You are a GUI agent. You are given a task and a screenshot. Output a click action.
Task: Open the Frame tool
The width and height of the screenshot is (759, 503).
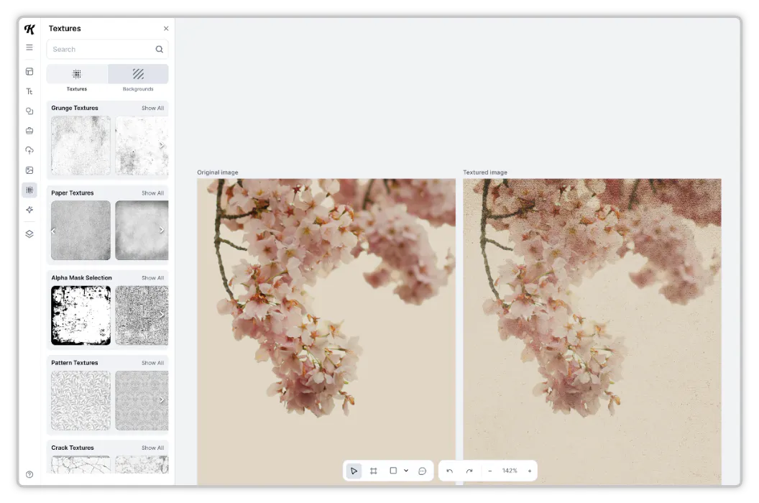pyautogui.click(x=373, y=470)
